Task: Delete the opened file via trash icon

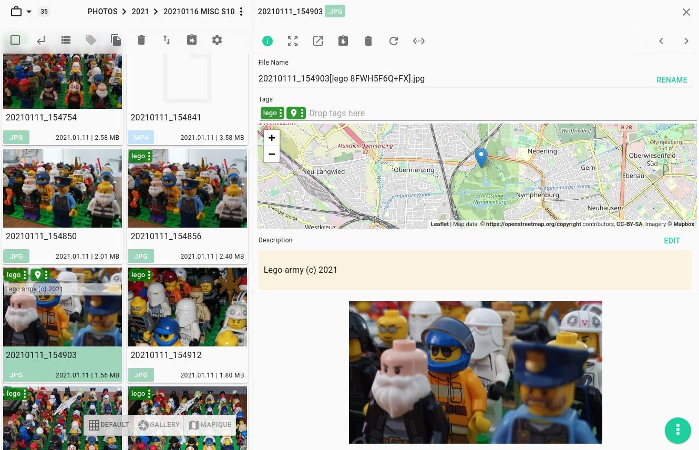Action: click(x=368, y=41)
